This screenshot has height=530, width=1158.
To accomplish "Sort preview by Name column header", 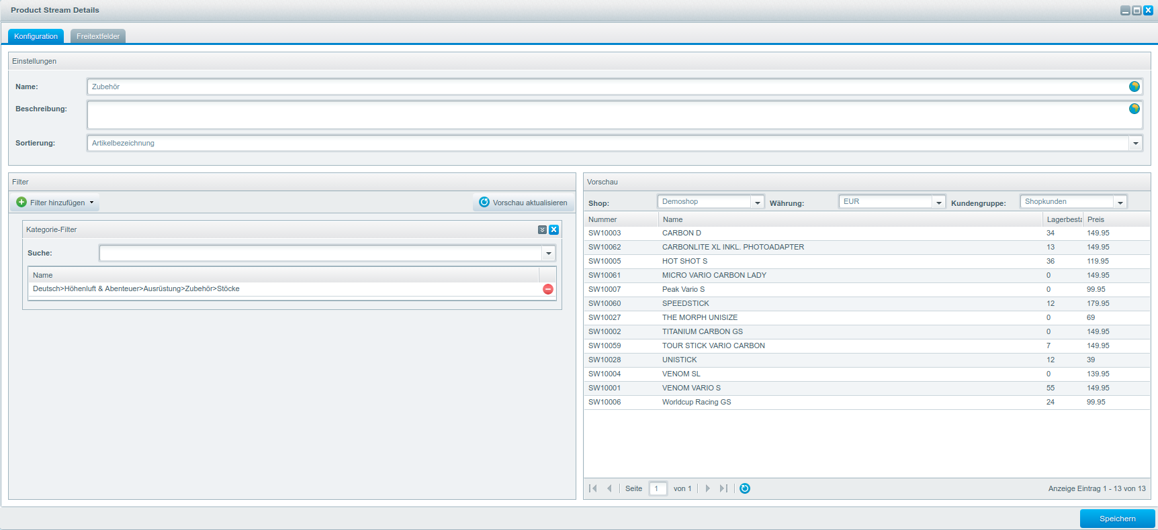I will pos(850,219).
